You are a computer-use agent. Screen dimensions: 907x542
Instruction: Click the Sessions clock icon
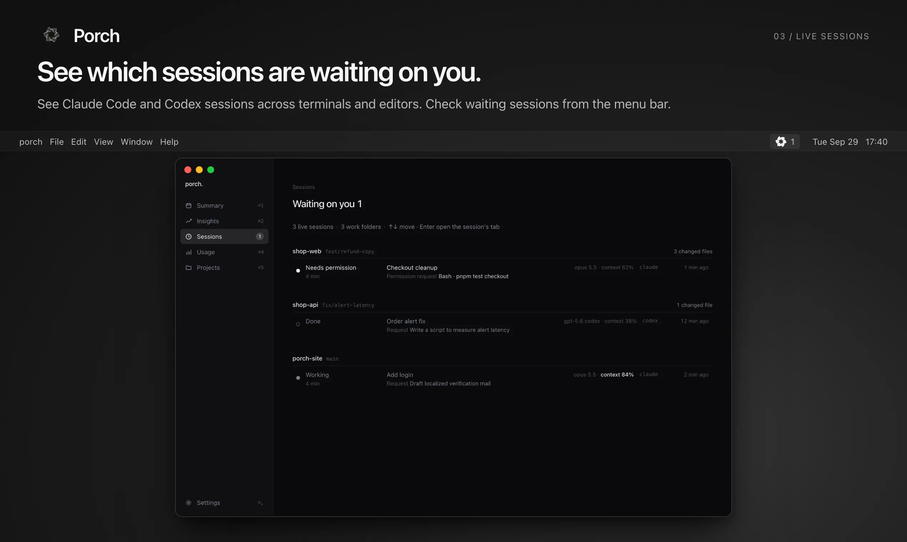(188, 237)
